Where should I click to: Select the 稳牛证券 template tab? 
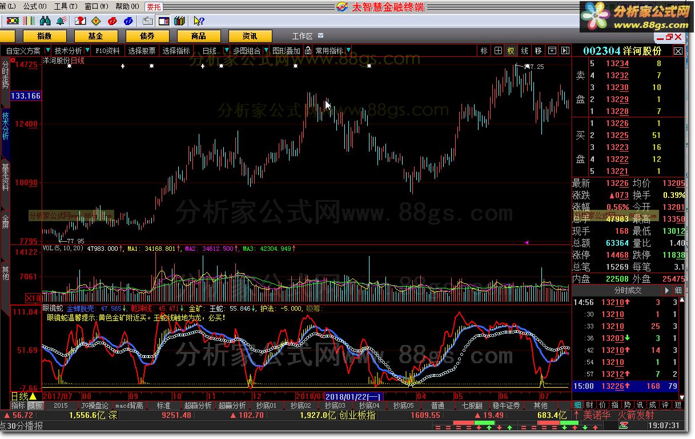[506, 405]
